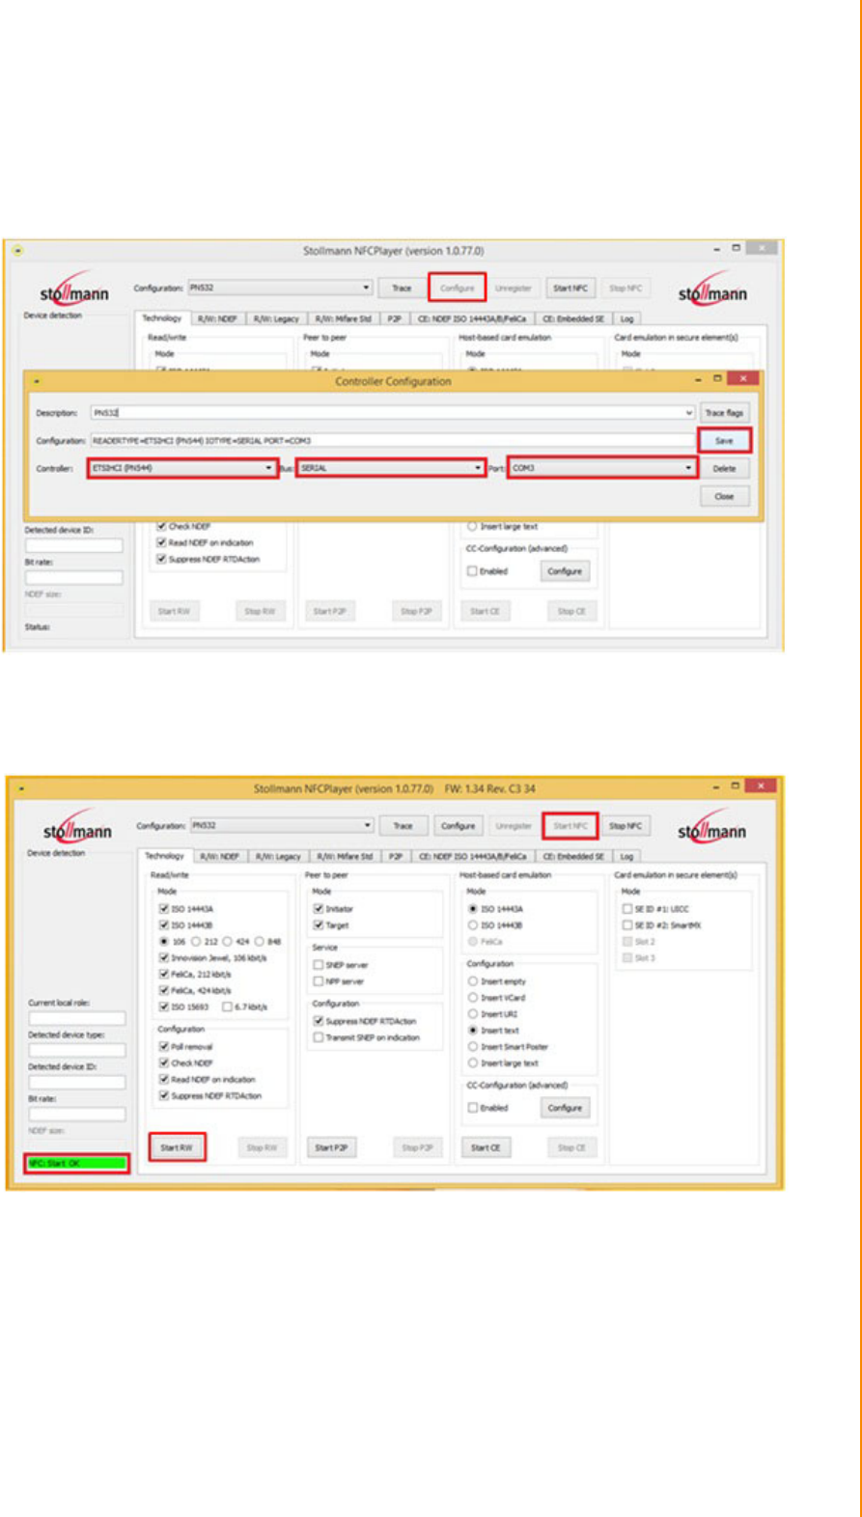Screen dimensions: 862x1517
Task: Toggle Read/write ISO 14443A checkbox in FW 1.34 window
Action: pos(164,908)
